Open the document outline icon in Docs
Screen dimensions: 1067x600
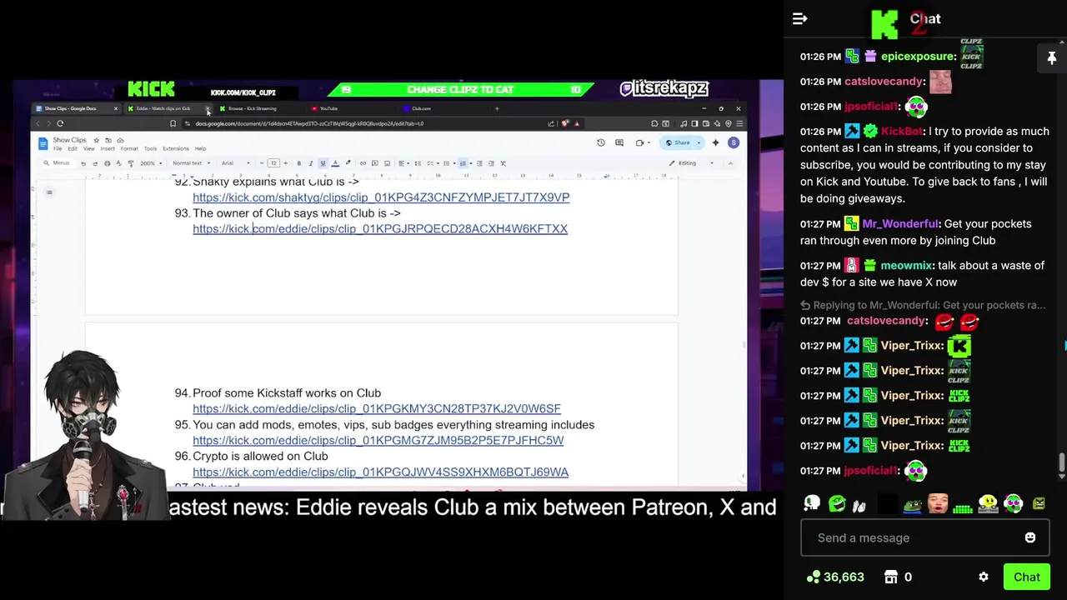pyautogui.click(x=49, y=192)
